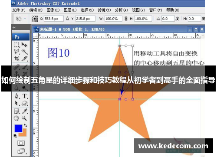Minimize the 未标题-1 document window
Viewport: 217px width, 157px height.
(190, 29)
